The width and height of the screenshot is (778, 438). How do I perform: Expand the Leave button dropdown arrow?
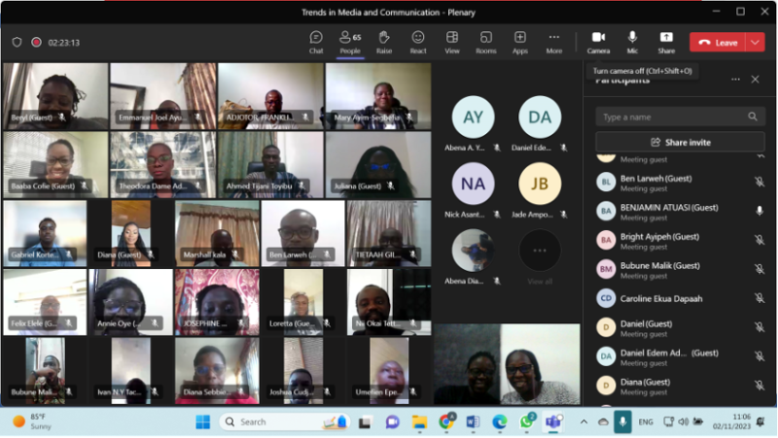click(756, 43)
